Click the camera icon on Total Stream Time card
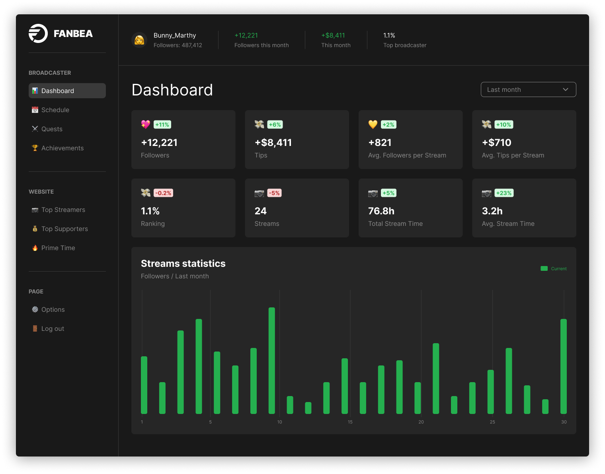This screenshot has width=605, height=474. tap(373, 193)
